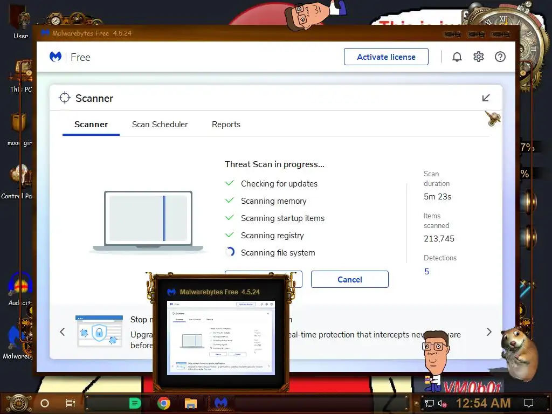Click the laptop scanning animation graphic
Image resolution: width=552 pixels, height=414 pixels.
(x=148, y=221)
